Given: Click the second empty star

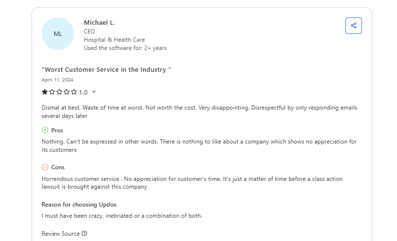Looking at the screenshot, I should coord(52,92).
